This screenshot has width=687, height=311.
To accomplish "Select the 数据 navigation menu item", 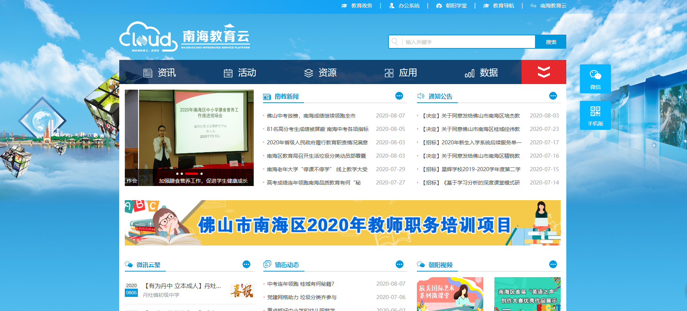I will point(481,73).
